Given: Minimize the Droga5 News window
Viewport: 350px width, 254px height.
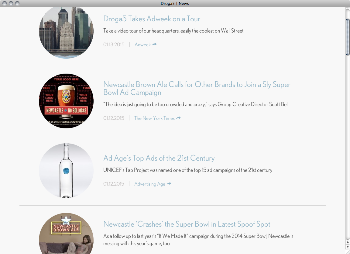Looking at the screenshot, I should 11,3.
